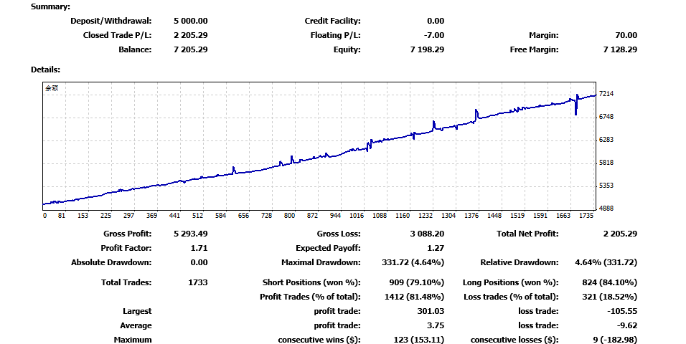Click the Gross Loss value 3 088.20

tap(427, 234)
